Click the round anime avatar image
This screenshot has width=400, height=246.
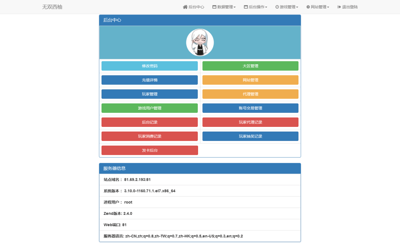coord(200,42)
